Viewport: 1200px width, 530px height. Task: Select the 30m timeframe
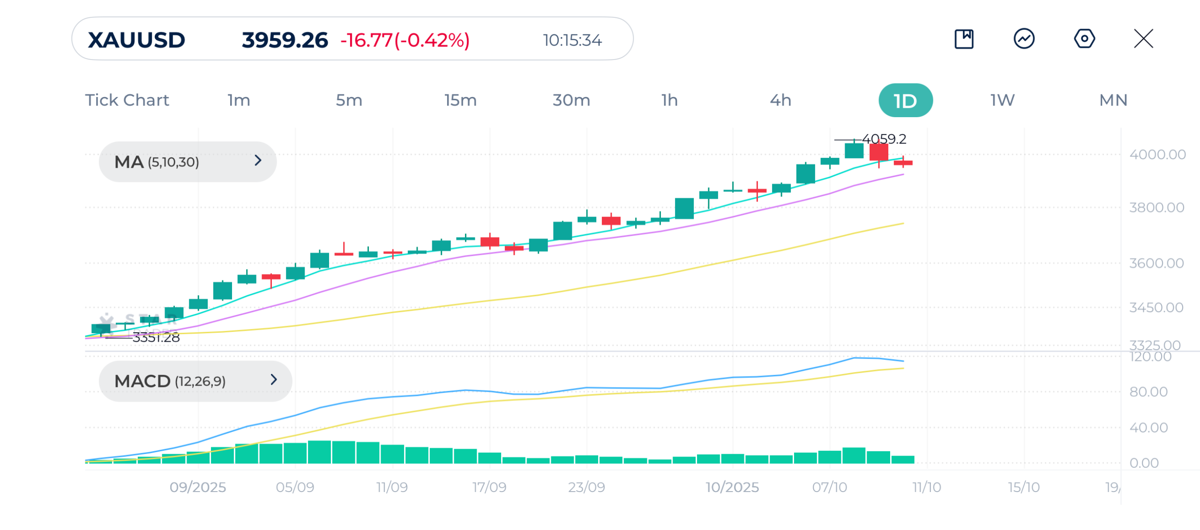click(x=571, y=100)
